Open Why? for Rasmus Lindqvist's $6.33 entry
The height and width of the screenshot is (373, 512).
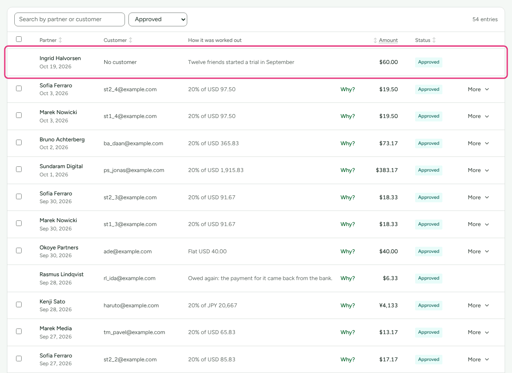click(x=347, y=278)
